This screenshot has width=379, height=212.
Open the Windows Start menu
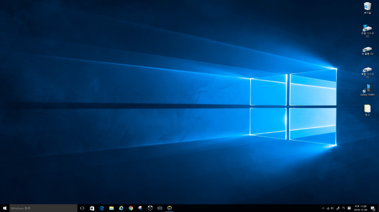pyautogui.click(x=4, y=208)
